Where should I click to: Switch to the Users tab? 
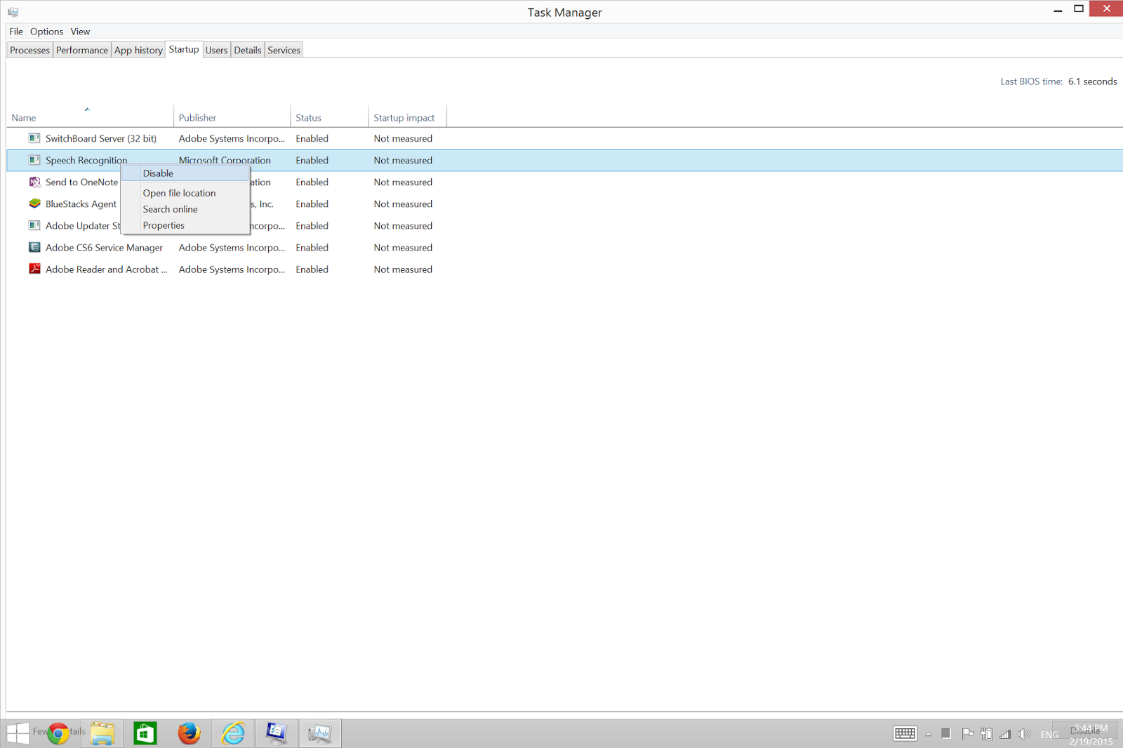pos(216,50)
